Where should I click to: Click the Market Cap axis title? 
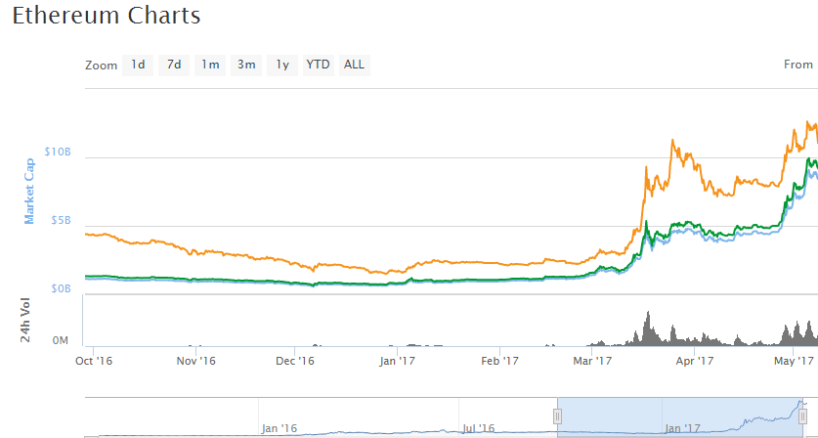click(29, 192)
